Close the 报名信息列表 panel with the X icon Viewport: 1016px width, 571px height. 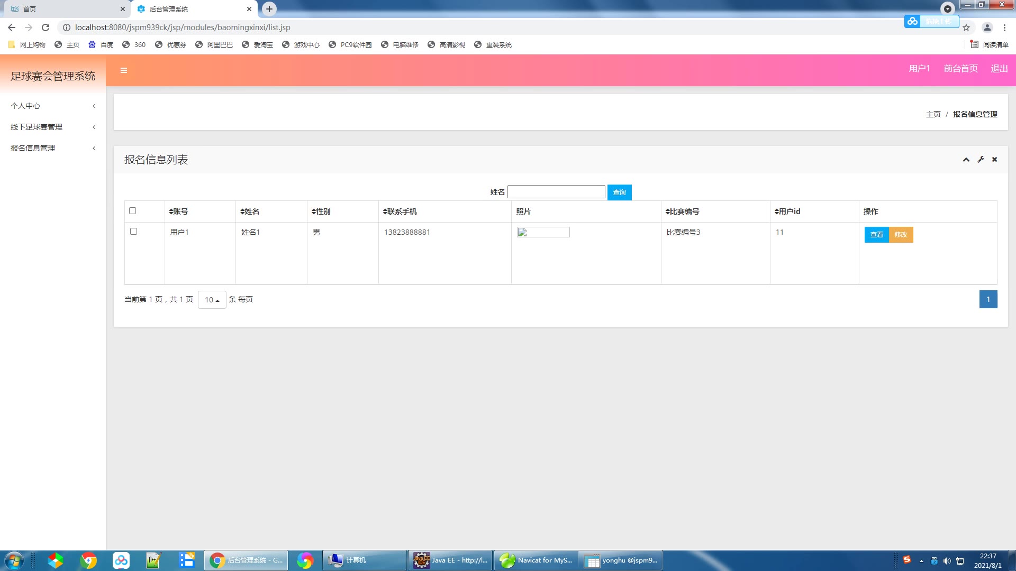tap(994, 160)
